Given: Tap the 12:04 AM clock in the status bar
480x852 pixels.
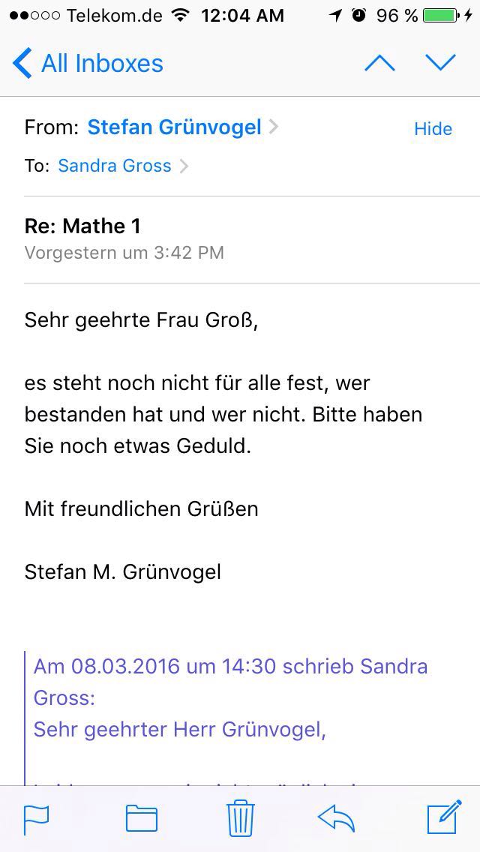Looking at the screenshot, I should [x=242, y=15].
